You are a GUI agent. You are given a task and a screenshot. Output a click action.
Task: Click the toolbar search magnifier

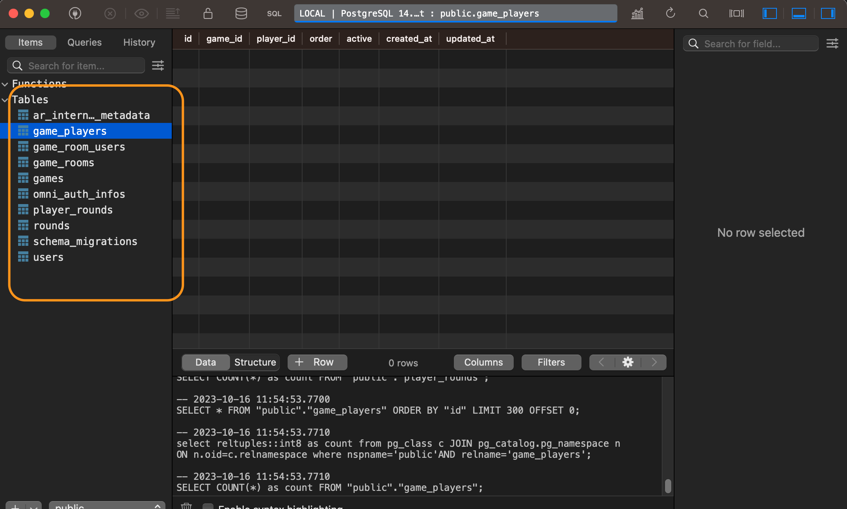pyautogui.click(x=703, y=13)
